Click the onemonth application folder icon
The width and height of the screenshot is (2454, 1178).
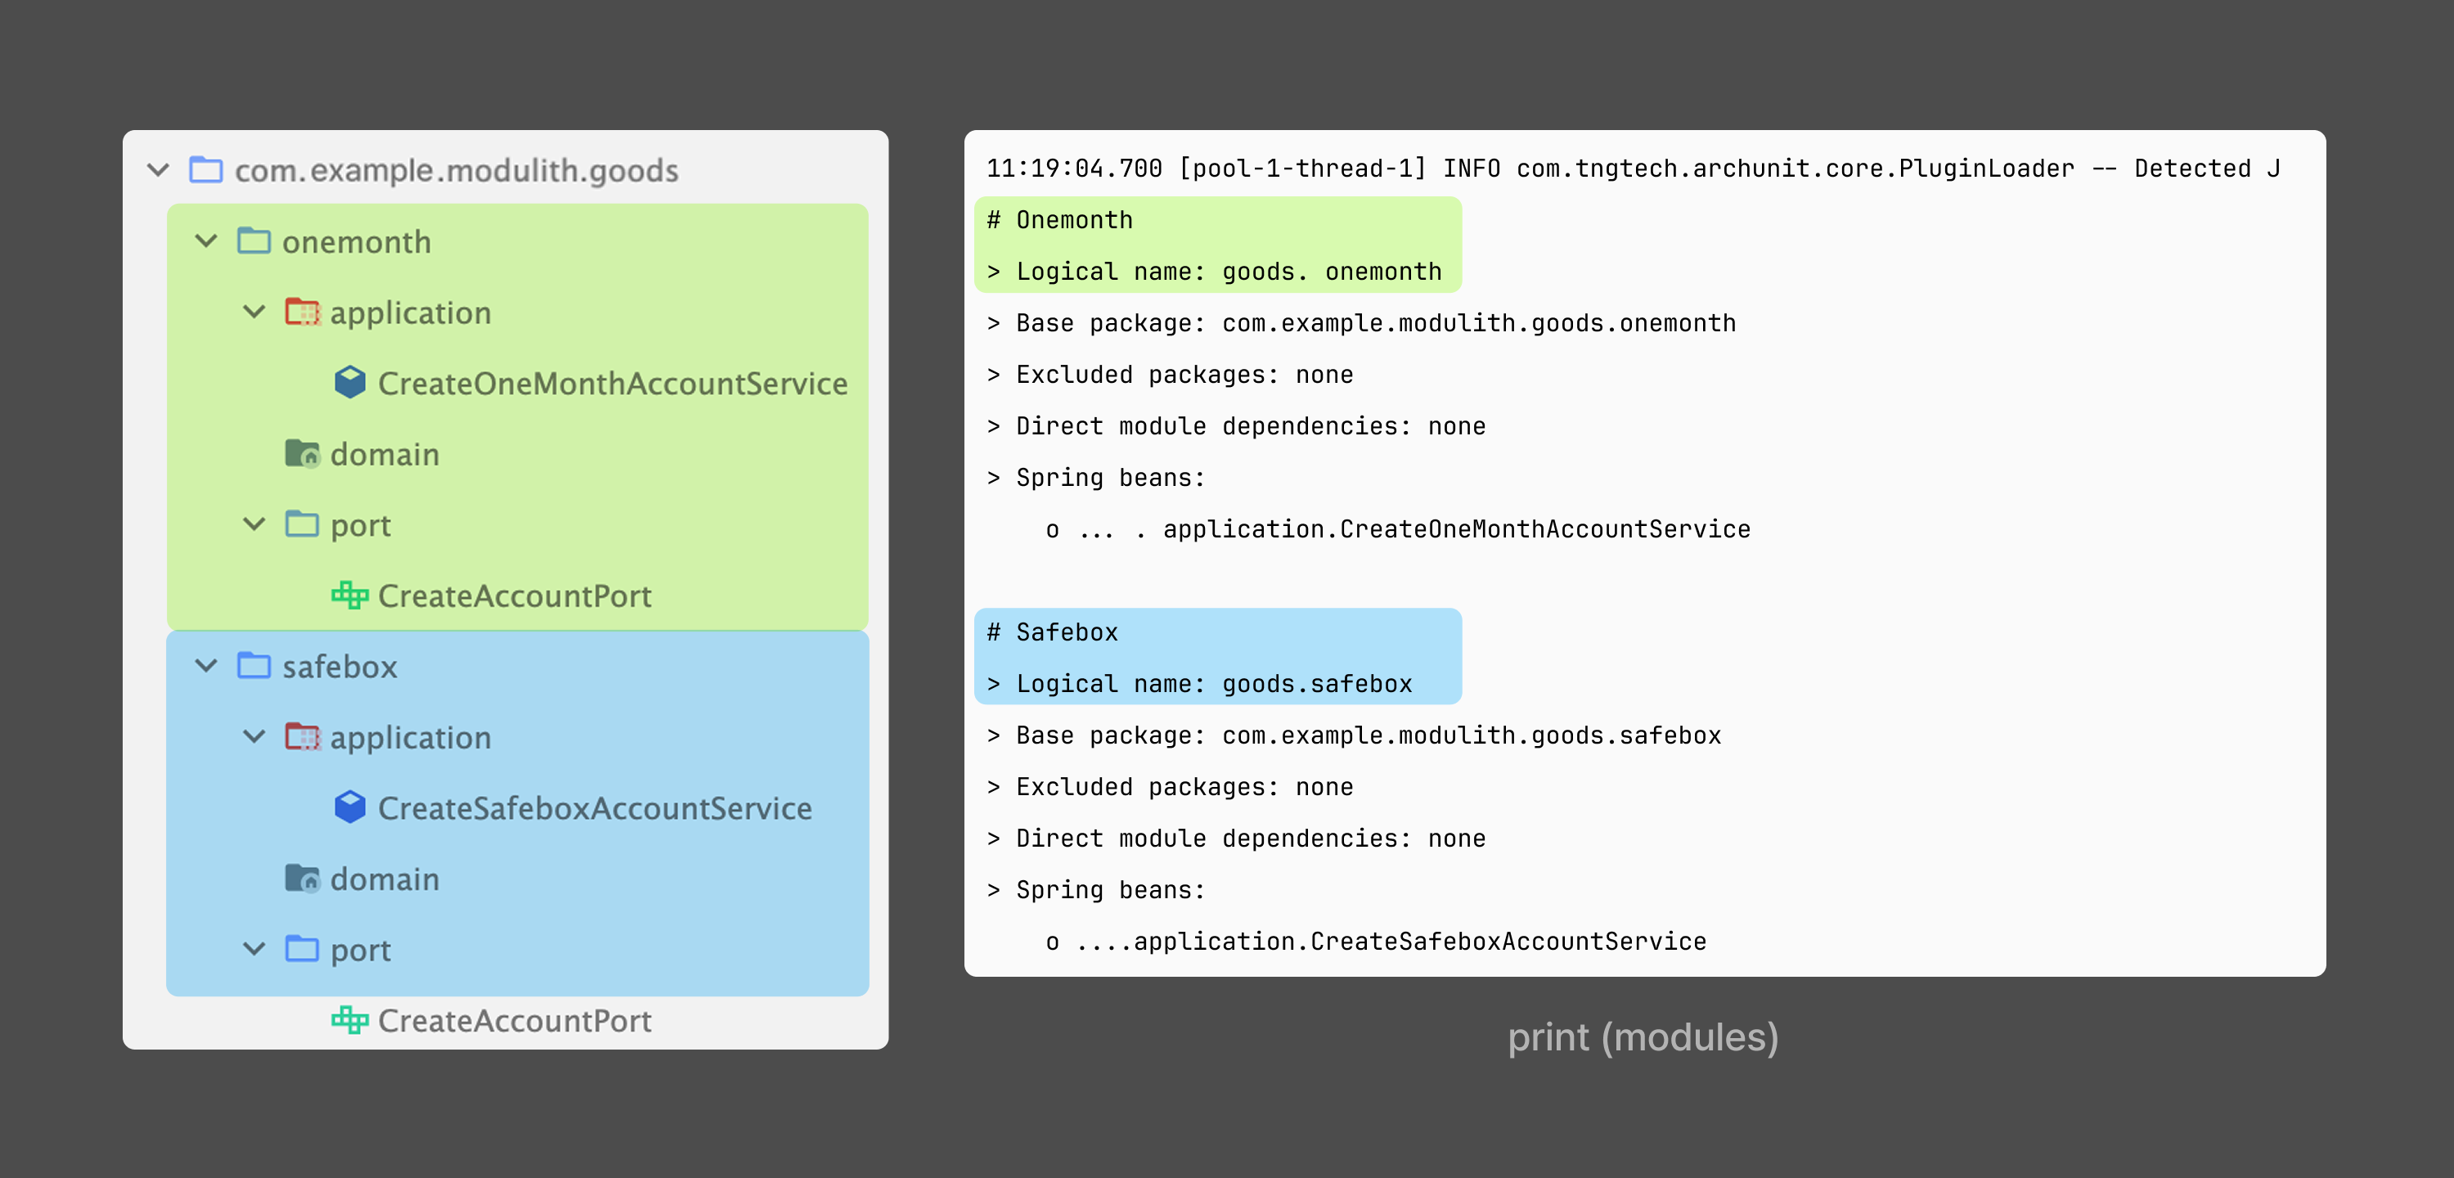pyautogui.click(x=302, y=312)
